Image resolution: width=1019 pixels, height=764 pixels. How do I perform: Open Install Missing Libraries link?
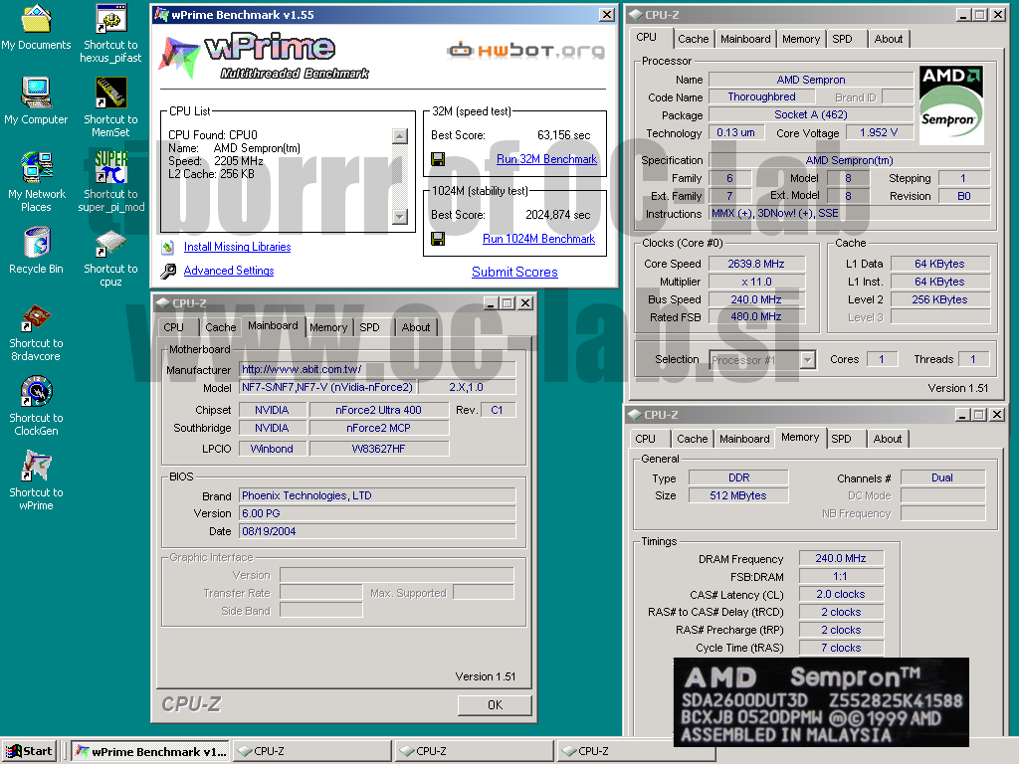[x=237, y=247]
